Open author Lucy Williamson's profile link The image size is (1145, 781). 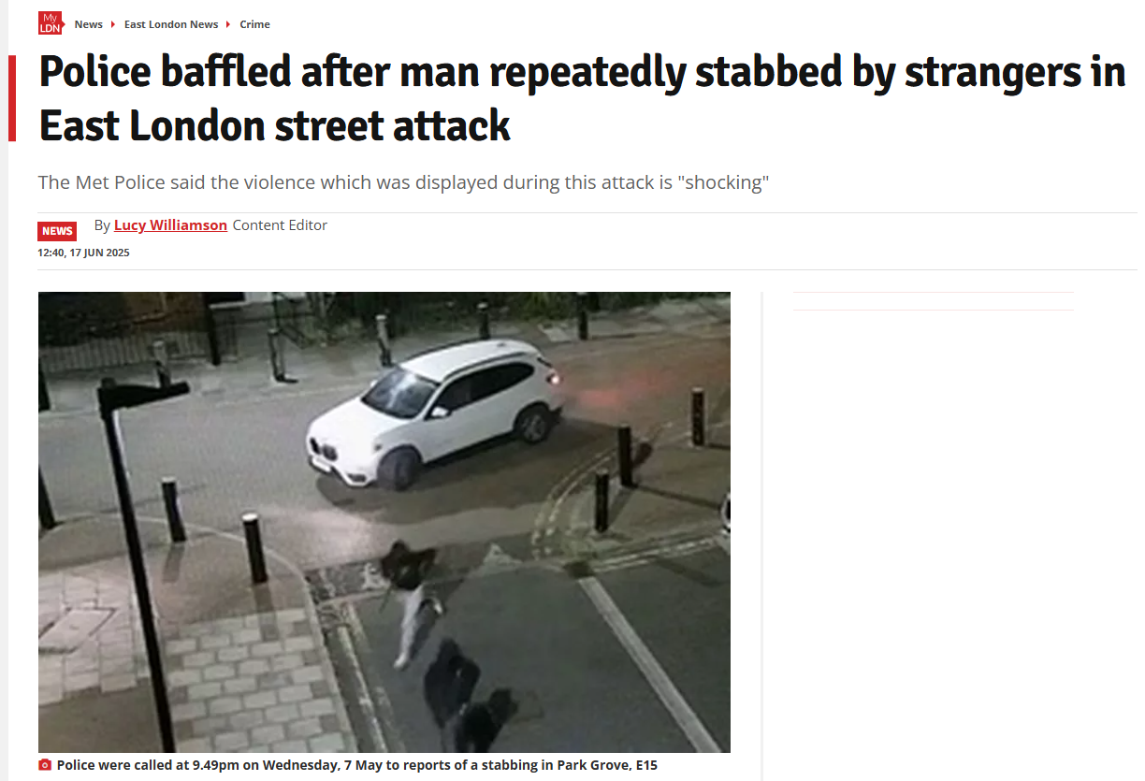[x=170, y=225]
